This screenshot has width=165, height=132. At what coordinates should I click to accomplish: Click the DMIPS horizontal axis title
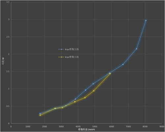pos(86,129)
